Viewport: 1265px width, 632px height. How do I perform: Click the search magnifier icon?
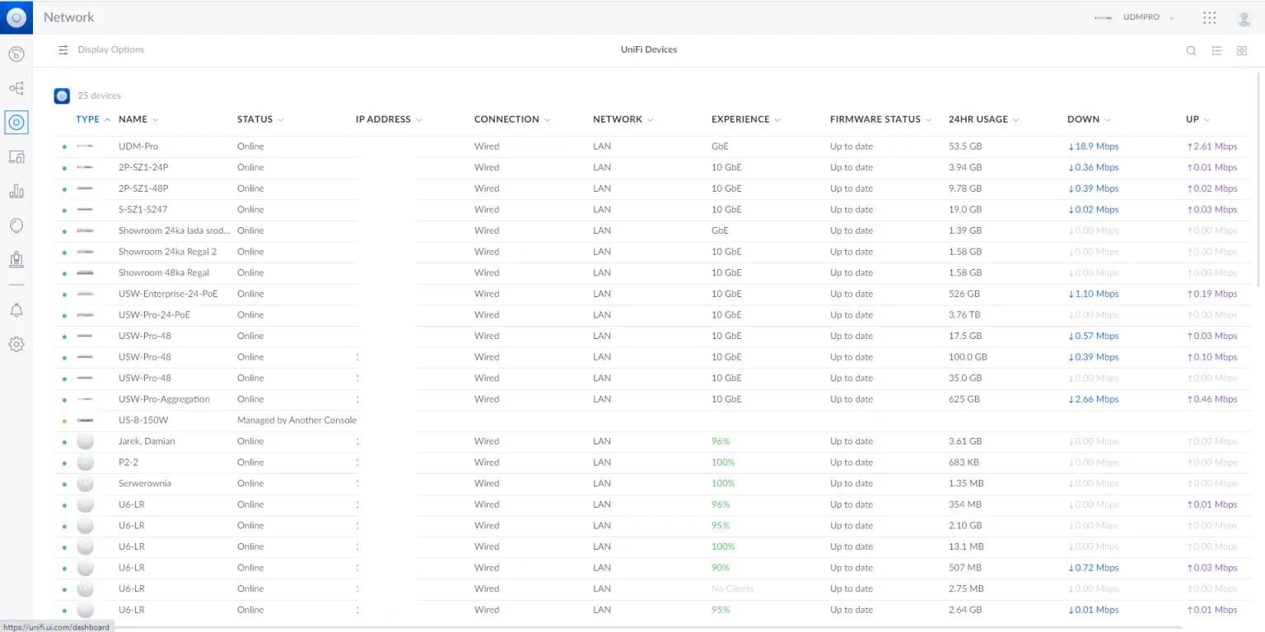pyautogui.click(x=1191, y=50)
